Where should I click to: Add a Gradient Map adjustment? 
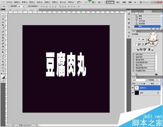click(x=149, y=50)
